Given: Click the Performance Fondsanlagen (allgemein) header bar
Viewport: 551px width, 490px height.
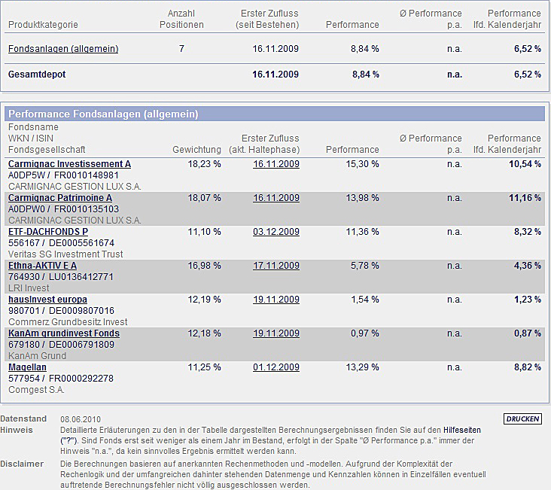Looking at the screenshot, I should [x=275, y=114].
